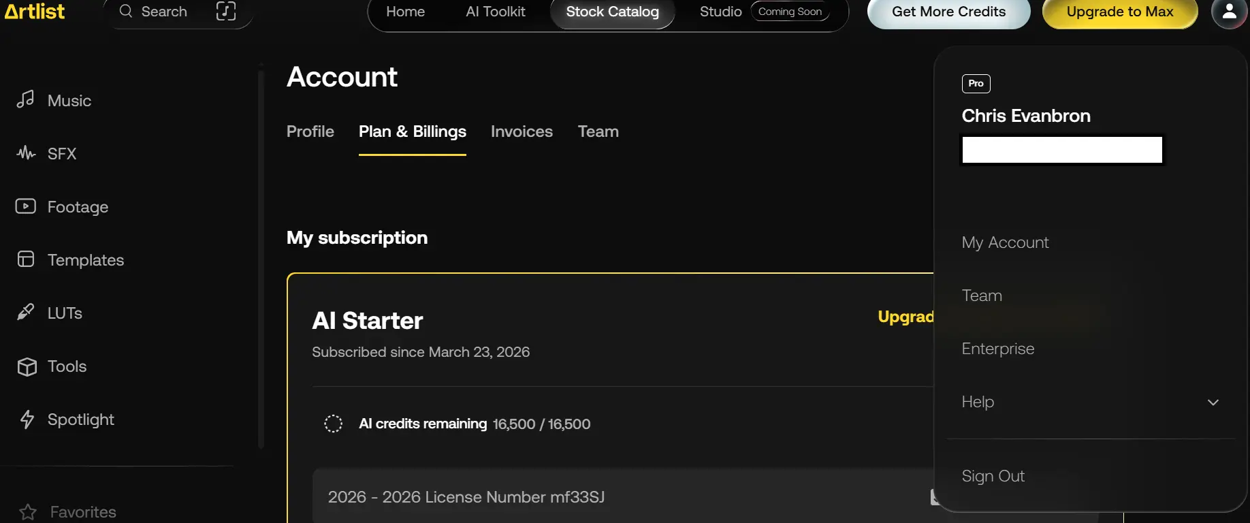Select the Stock Catalog nav item
The image size is (1250, 523).
(x=613, y=12)
